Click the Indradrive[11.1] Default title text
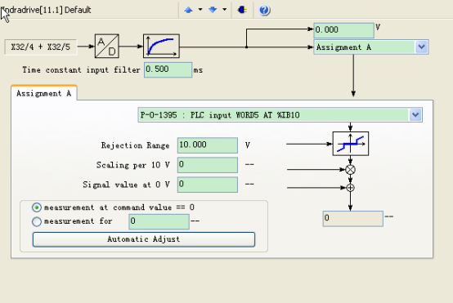Screen dimensions: 453x303 [47, 10]
